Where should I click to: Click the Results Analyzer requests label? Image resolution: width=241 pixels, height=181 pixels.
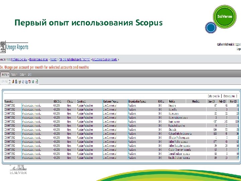(179, 158)
